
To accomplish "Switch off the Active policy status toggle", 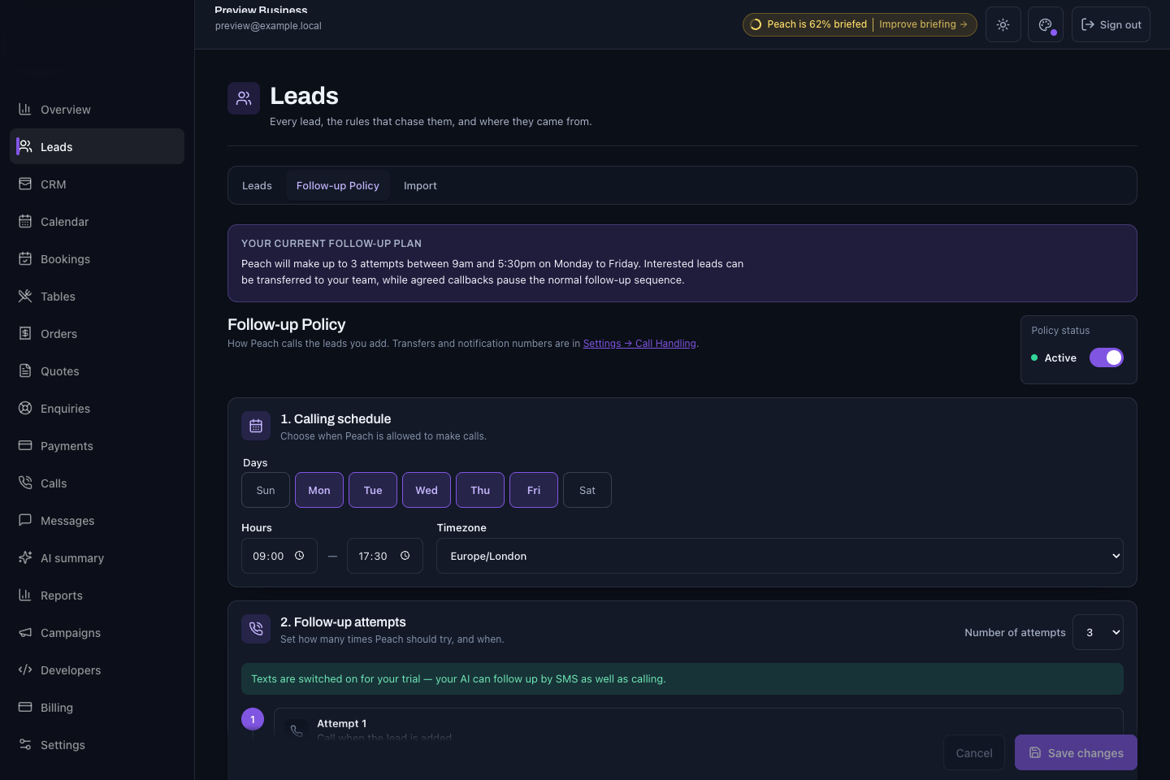I will (x=1107, y=357).
